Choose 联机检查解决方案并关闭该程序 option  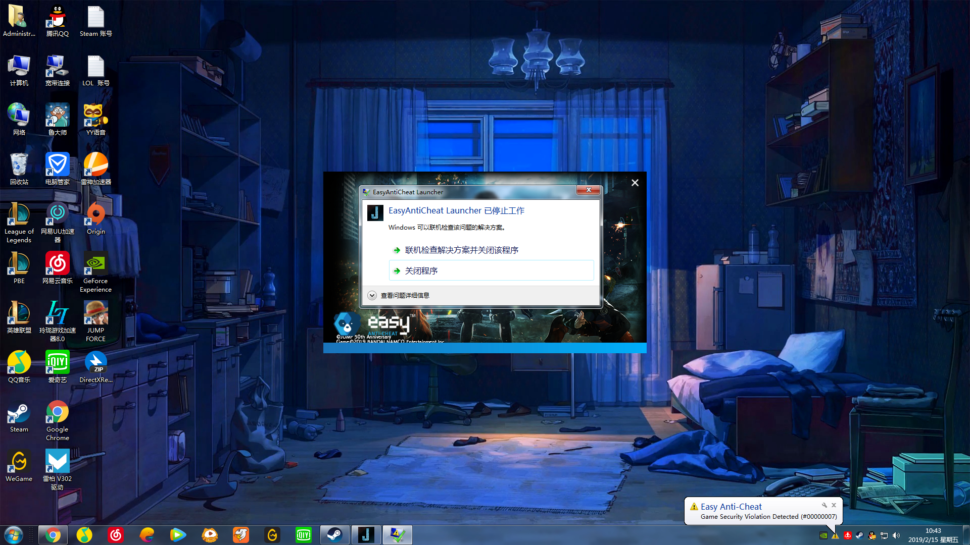461,250
